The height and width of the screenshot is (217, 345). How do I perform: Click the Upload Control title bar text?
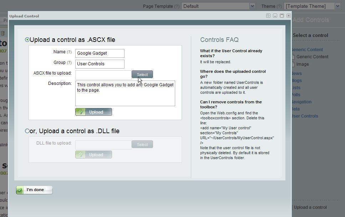click(x=24, y=16)
